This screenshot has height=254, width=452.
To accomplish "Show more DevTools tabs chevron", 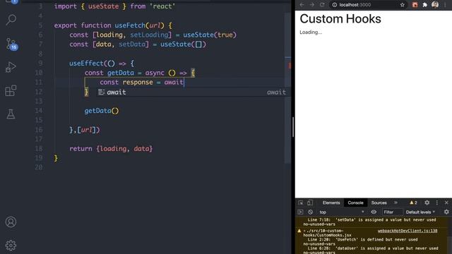I will coord(395,202).
